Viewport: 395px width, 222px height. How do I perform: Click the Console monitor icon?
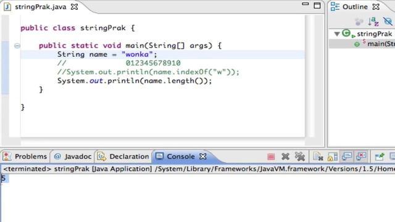(159, 156)
